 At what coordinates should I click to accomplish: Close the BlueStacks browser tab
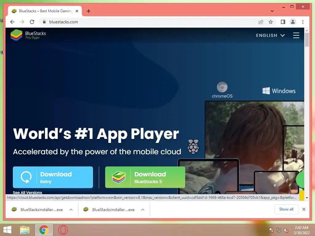(77, 11)
